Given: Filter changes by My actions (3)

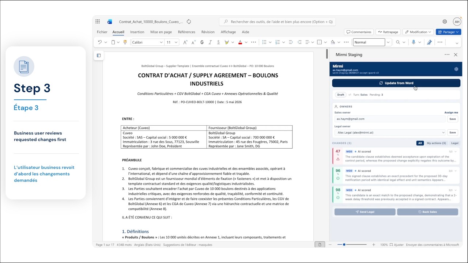Looking at the screenshot, I should pos(436,143).
